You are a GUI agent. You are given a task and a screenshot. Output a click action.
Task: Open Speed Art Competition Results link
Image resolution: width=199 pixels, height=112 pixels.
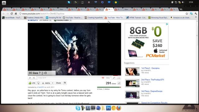click(154, 103)
